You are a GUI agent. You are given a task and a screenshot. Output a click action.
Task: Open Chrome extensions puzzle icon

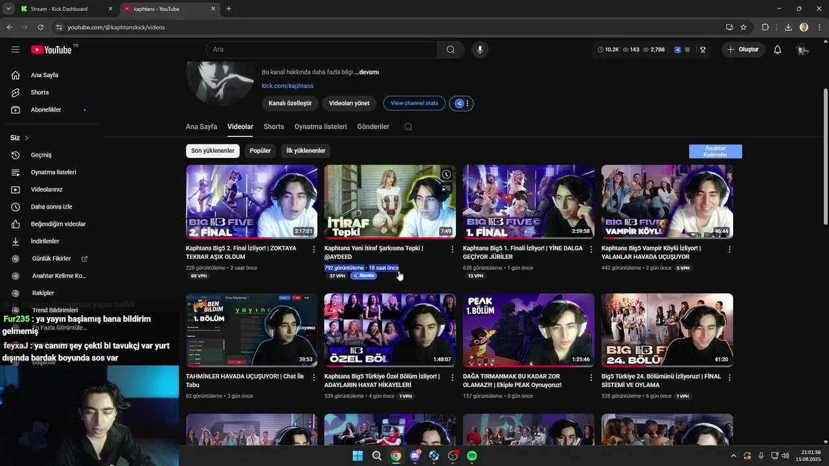click(x=765, y=27)
